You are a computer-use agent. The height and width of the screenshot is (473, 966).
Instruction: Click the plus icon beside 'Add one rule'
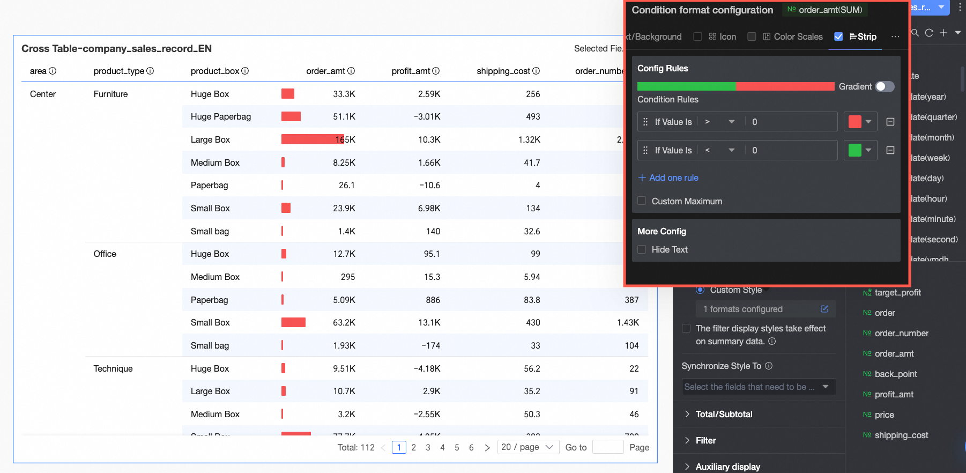pos(642,178)
